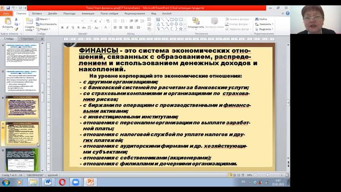Click the Format Painter brush icon

tap(16, 29)
